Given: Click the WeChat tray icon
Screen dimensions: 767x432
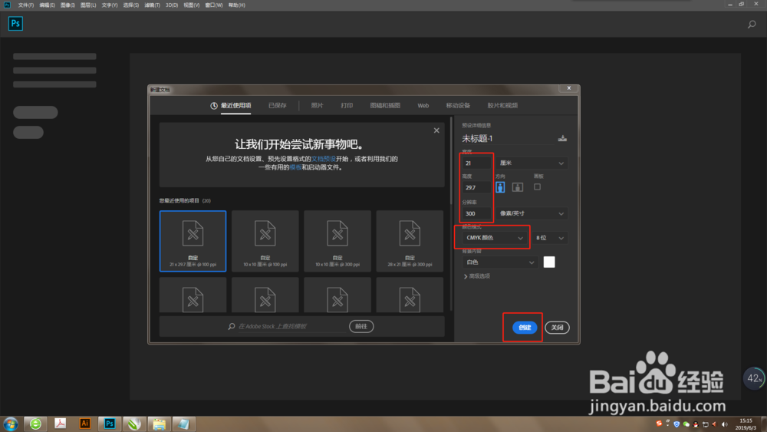Looking at the screenshot, I should coord(686,424).
